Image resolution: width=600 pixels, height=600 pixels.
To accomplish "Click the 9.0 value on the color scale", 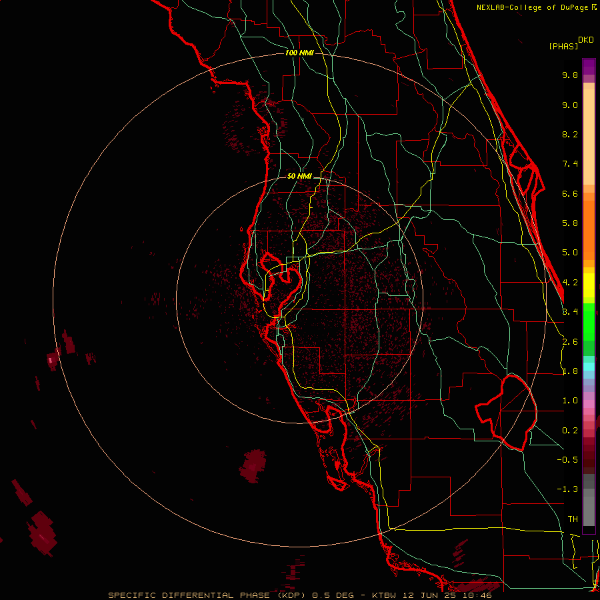I will point(570,105).
